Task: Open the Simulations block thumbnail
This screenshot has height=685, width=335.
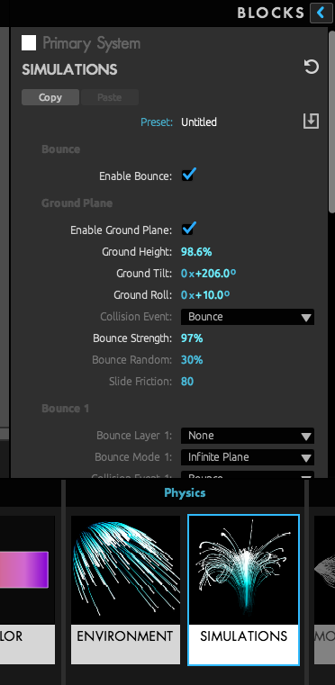Action: (x=244, y=590)
